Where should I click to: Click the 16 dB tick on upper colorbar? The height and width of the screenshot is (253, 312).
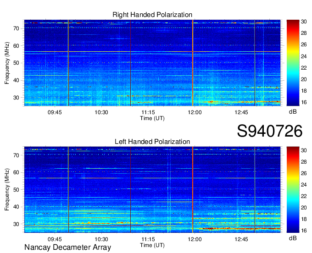pos(304,102)
